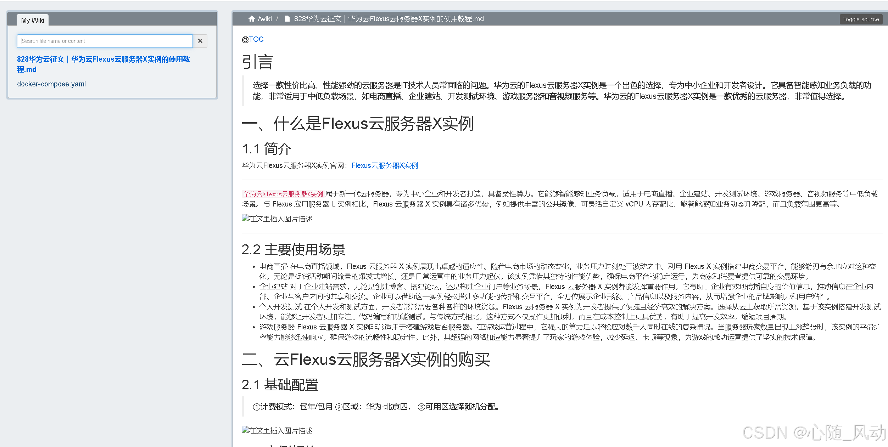Clear the search box with X button
This screenshot has height=447, width=888.
[x=200, y=41]
